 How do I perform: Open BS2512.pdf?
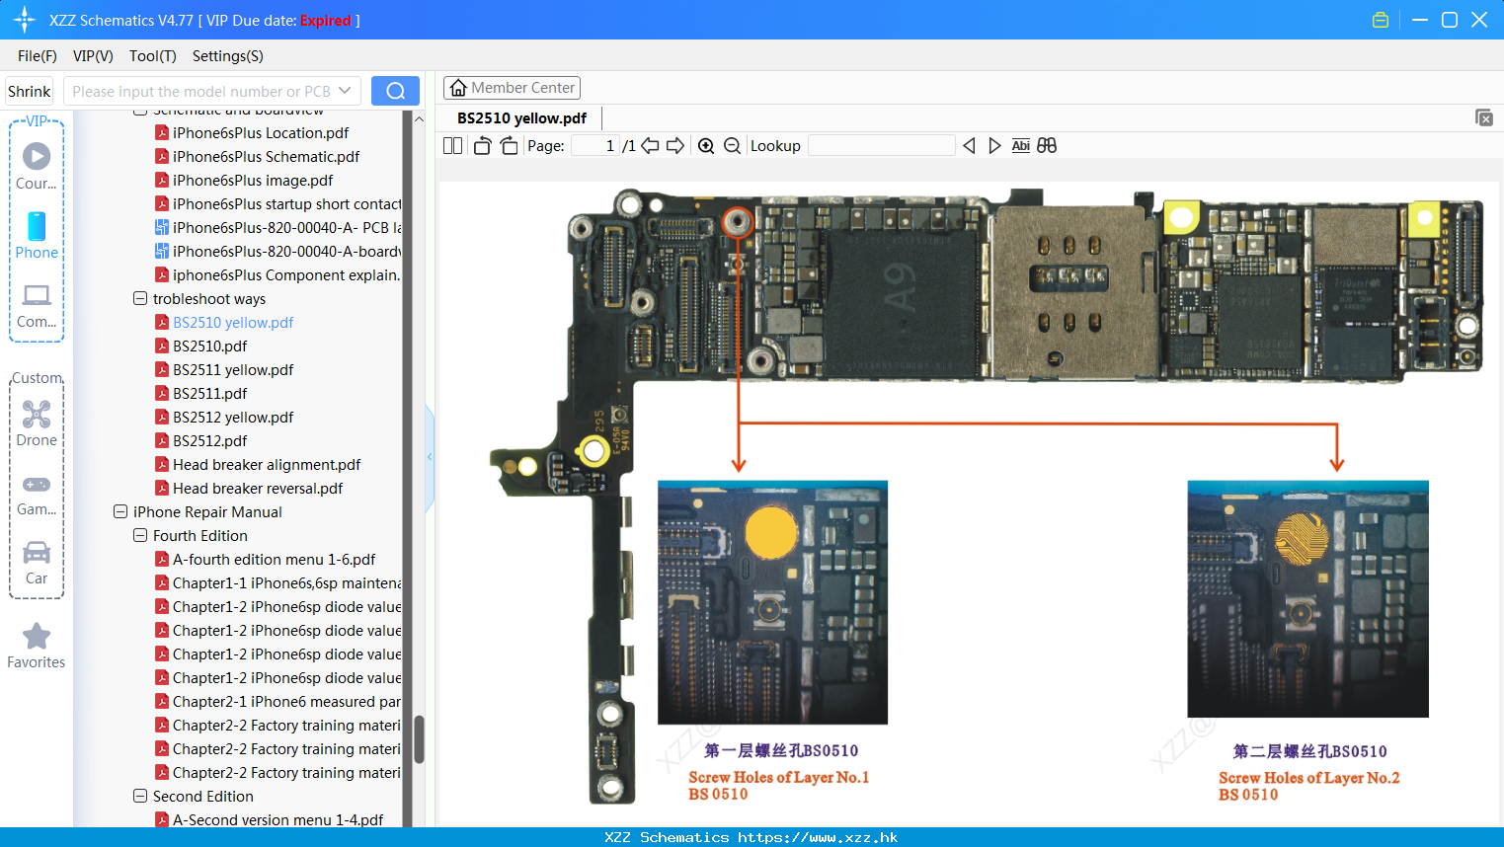click(x=209, y=440)
